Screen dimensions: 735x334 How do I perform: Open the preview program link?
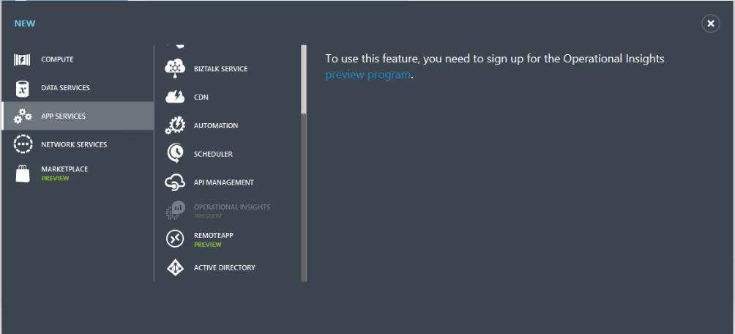367,75
